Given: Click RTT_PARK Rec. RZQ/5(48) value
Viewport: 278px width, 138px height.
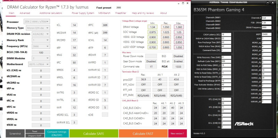Looking at the screenshot, I should 144,96.
